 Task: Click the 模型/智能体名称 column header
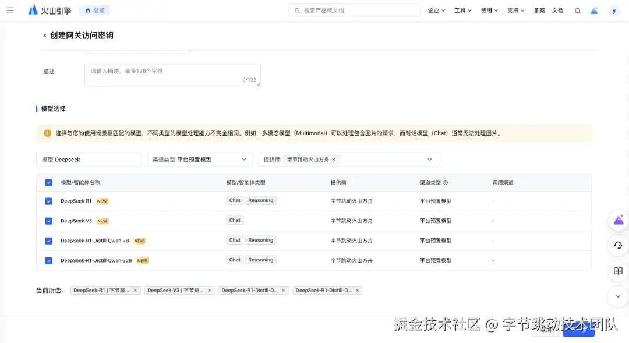(x=80, y=182)
